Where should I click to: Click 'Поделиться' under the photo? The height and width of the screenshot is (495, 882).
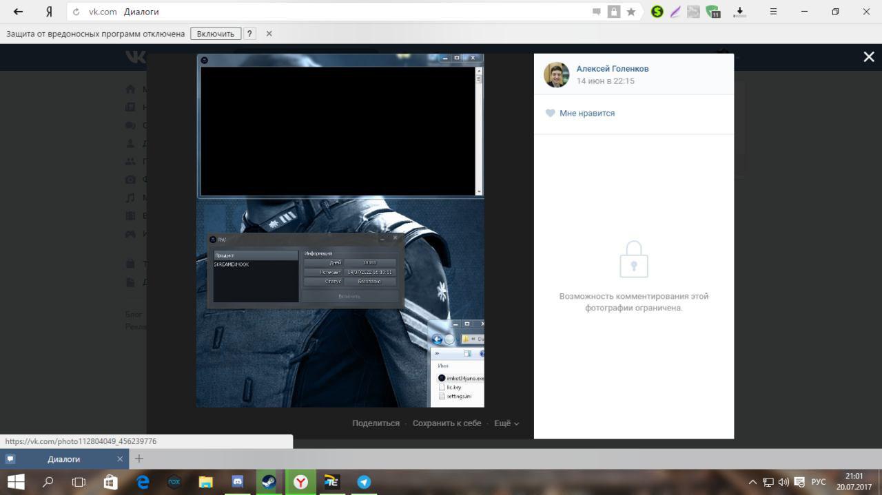click(x=376, y=423)
